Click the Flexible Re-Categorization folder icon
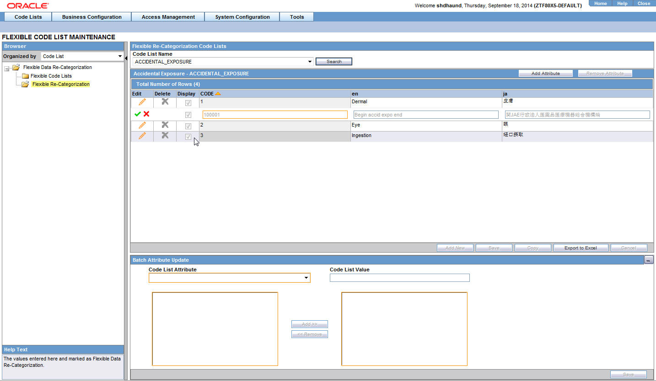 pos(25,84)
